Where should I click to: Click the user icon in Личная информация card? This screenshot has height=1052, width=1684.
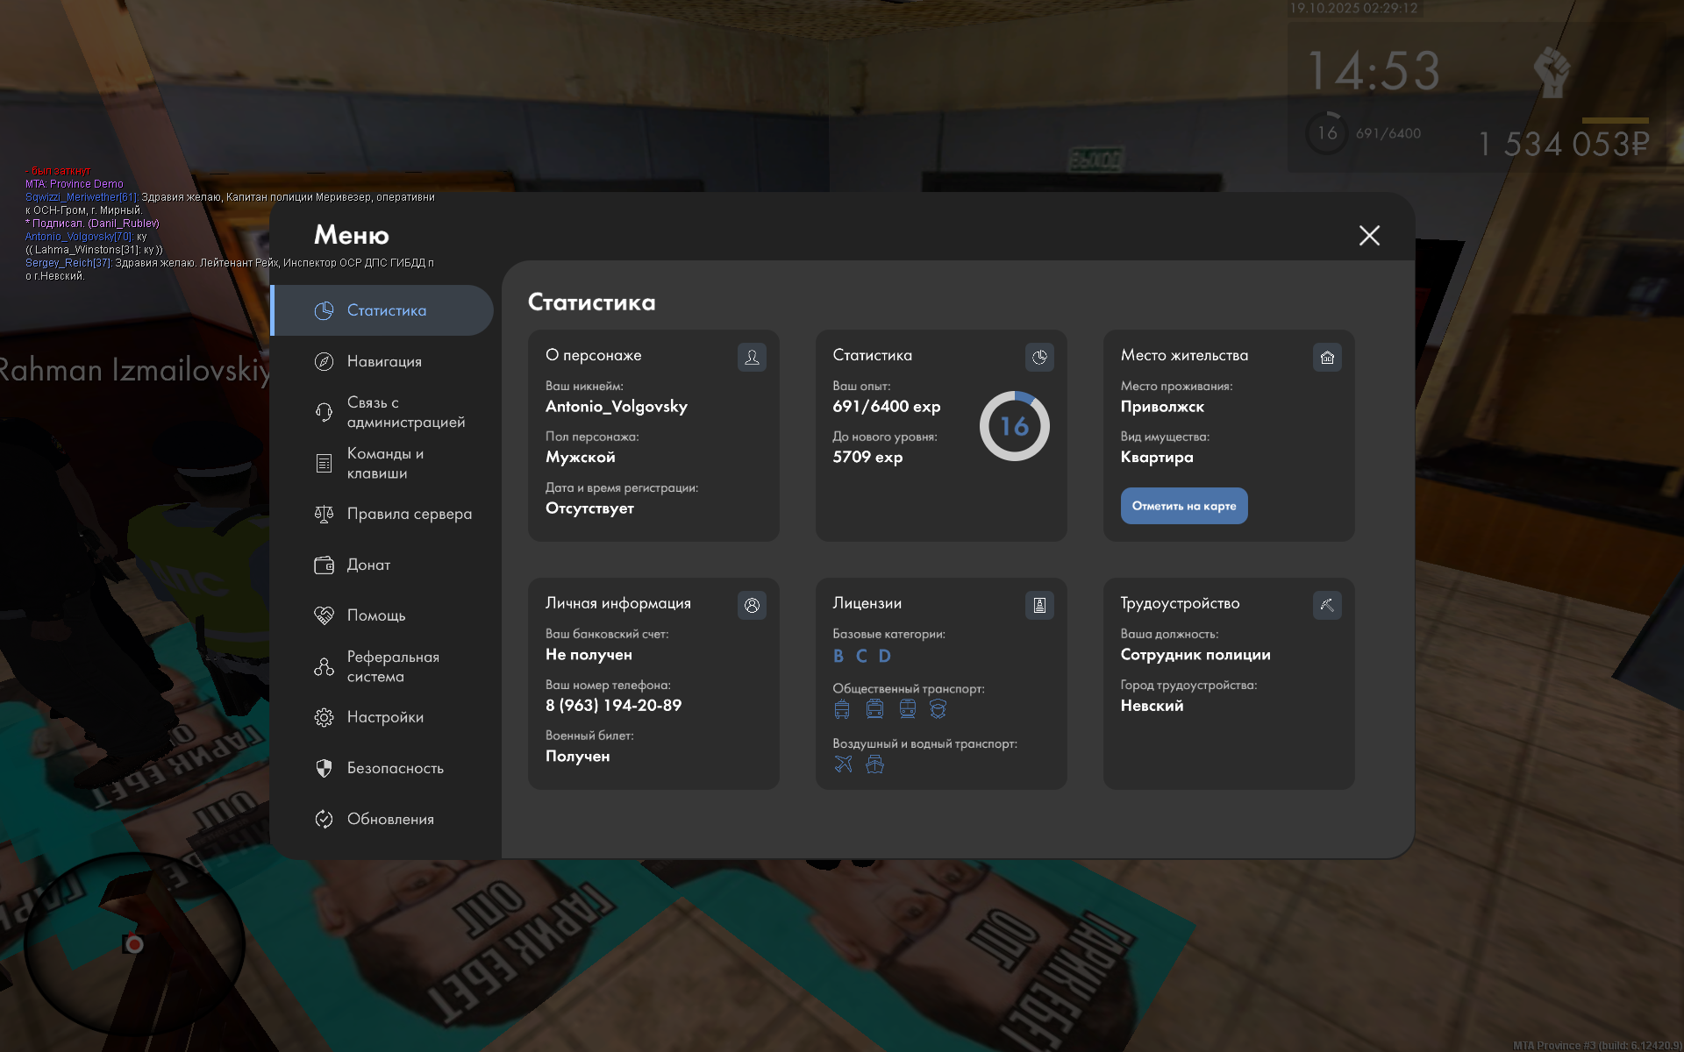(752, 605)
